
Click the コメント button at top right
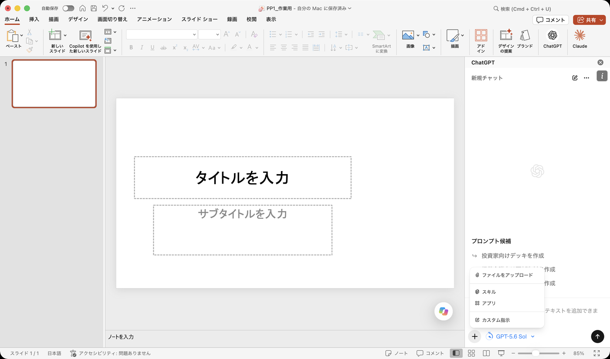[x=551, y=20]
